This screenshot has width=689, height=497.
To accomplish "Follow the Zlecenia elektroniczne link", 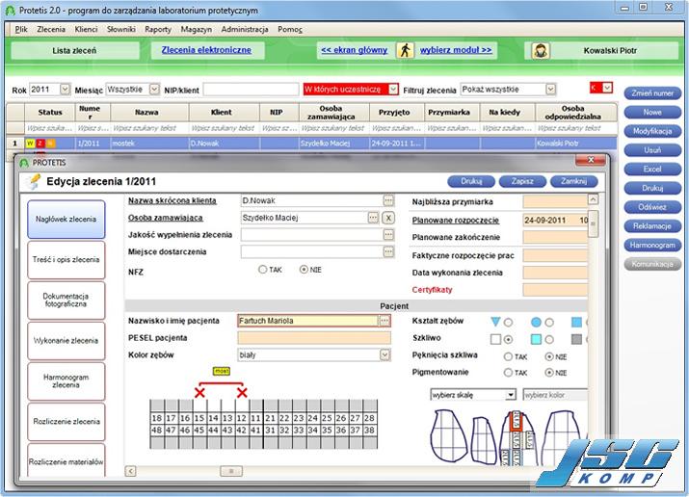I will [x=206, y=50].
